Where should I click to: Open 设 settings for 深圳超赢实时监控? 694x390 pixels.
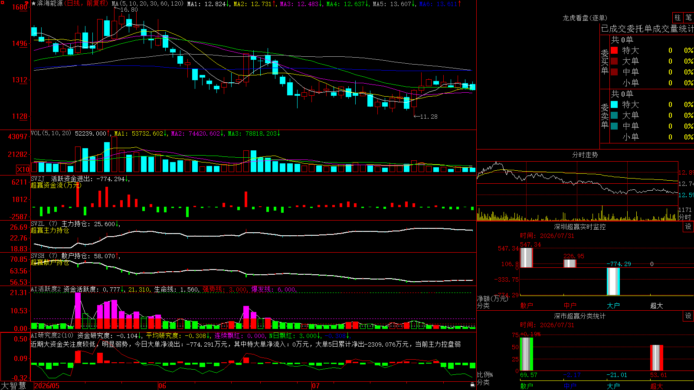click(x=688, y=227)
